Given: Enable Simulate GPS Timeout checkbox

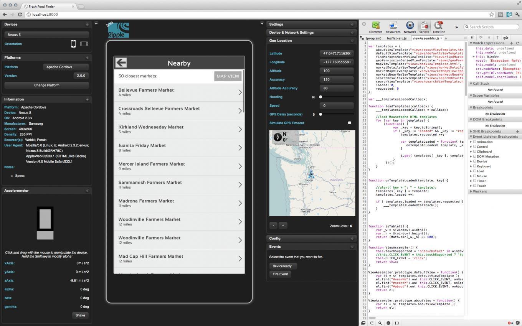Looking at the screenshot, I should (x=349, y=123).
